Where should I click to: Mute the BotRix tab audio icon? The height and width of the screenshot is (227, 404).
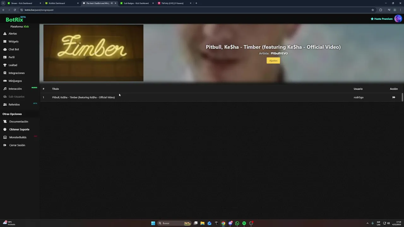(111, 3)
